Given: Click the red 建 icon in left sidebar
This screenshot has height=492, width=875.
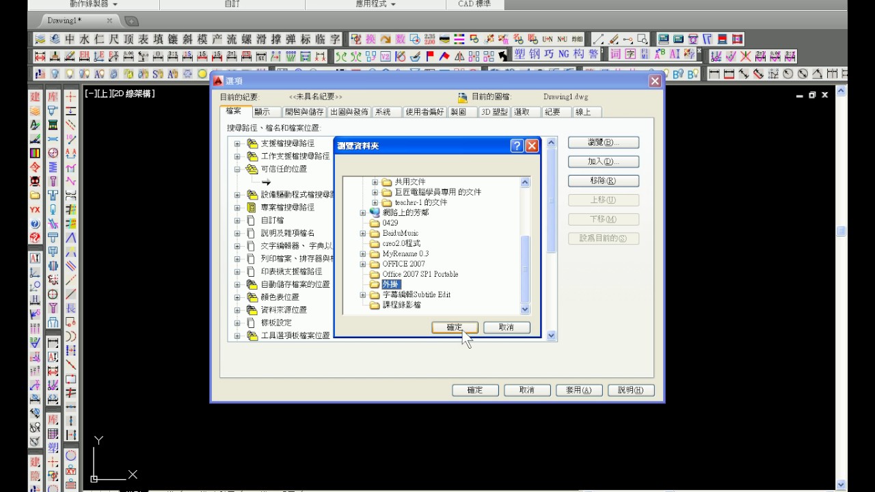Looking at the screenshot, I should tap(35, 96).
